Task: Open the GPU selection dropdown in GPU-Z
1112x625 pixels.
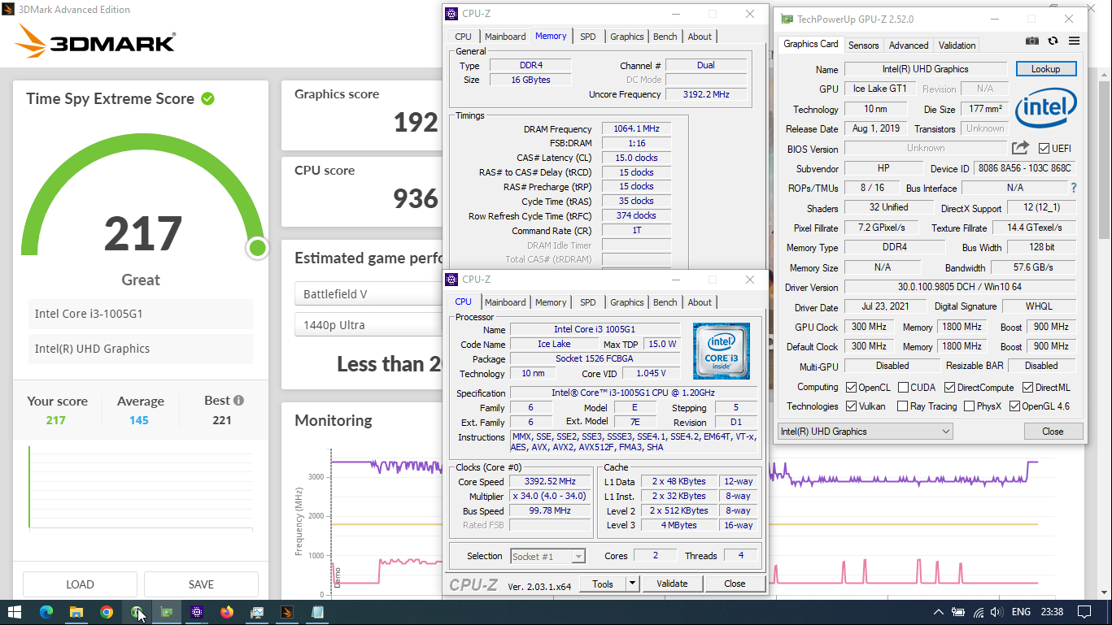Action: (x=865, y=432)
